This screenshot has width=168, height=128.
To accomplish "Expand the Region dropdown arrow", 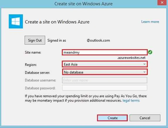I will 144,64.
